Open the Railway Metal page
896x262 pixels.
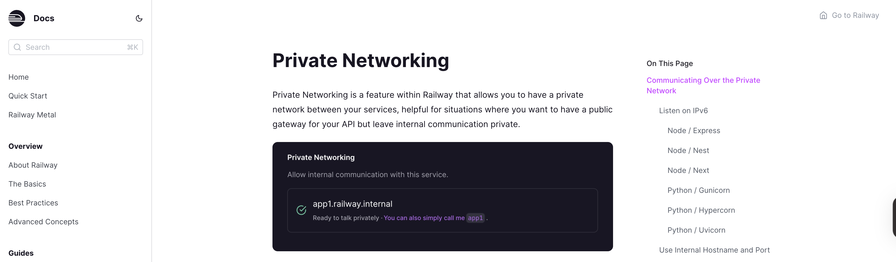(32, 114)
